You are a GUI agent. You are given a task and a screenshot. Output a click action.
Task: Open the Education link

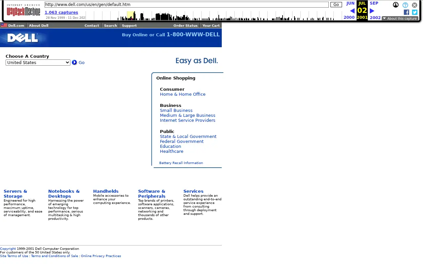coord(171,147)
